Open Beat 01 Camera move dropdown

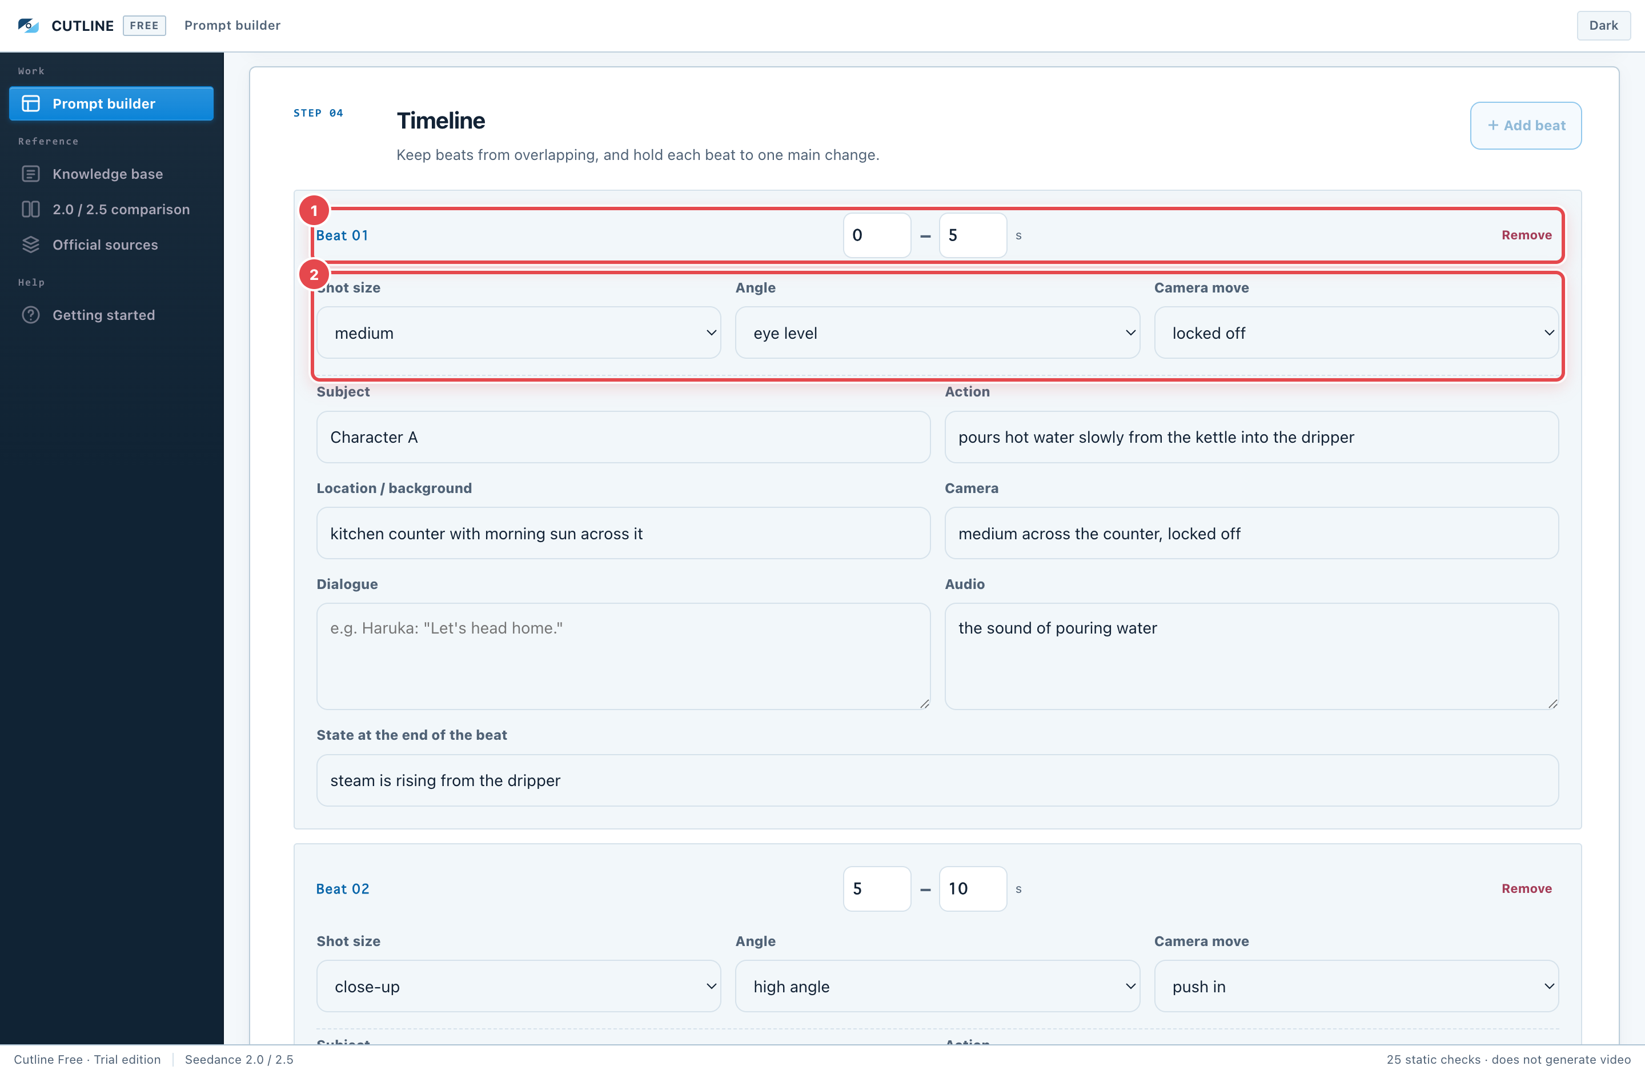click(x=1356, y=333)
